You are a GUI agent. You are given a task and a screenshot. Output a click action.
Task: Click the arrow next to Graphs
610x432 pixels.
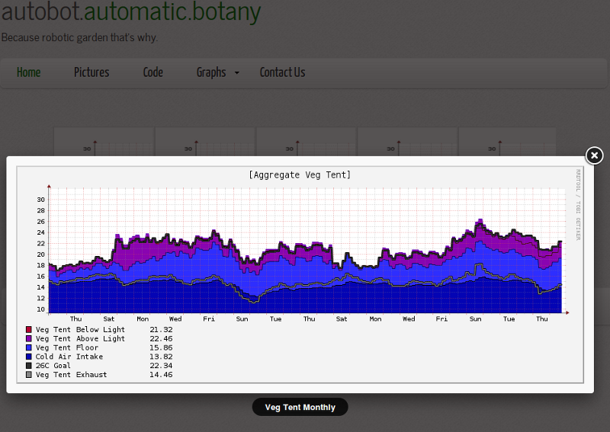[237, 72]
